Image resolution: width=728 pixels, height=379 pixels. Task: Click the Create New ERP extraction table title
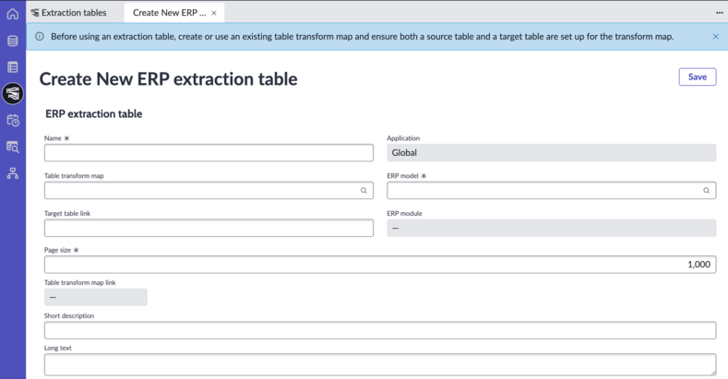pyautogui.click(x=169, y=79)
